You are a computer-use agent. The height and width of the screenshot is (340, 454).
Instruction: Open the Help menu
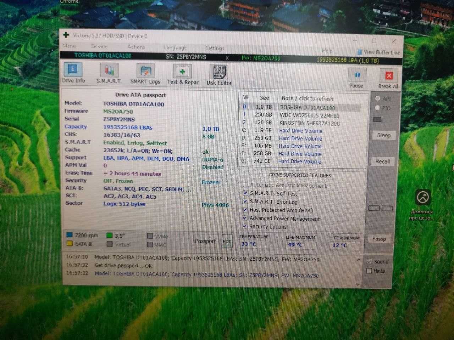pyautogui.click(x=327, y=51)
